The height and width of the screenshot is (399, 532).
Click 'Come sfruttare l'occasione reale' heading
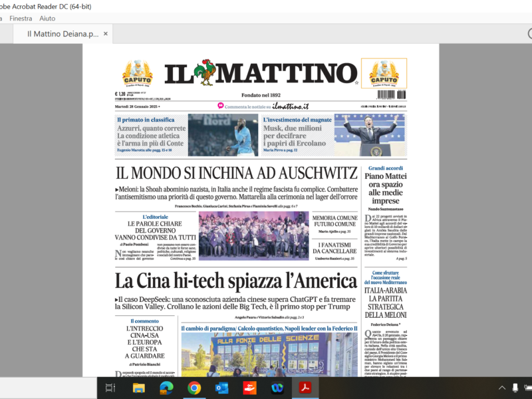tap(386, 277)
